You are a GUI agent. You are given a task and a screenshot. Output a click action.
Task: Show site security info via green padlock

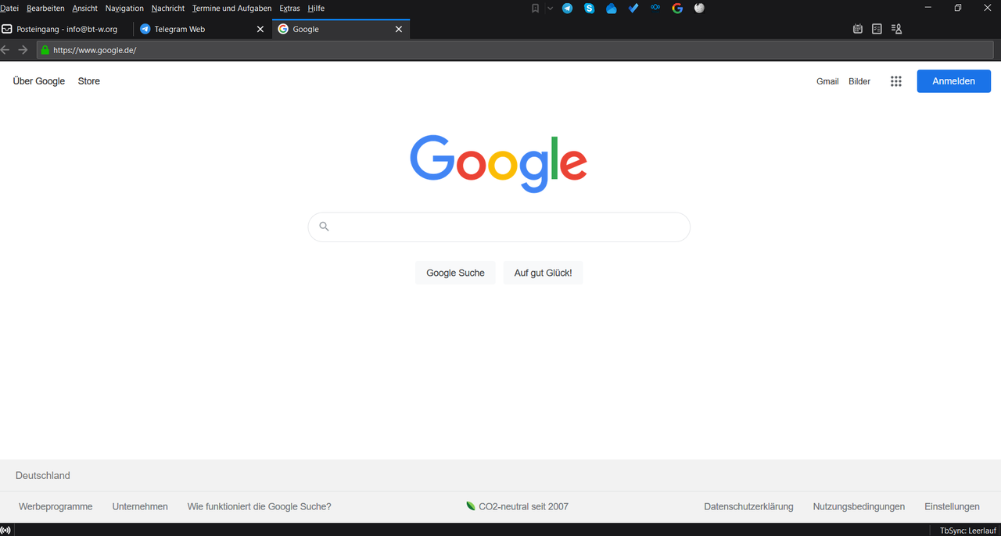(45, 50)
